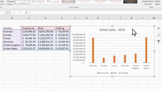This screenshot has width=162, height=91.
Task: Click cell with $8,852,050.00
Action: pyautogui.click(x=46, y=32)
